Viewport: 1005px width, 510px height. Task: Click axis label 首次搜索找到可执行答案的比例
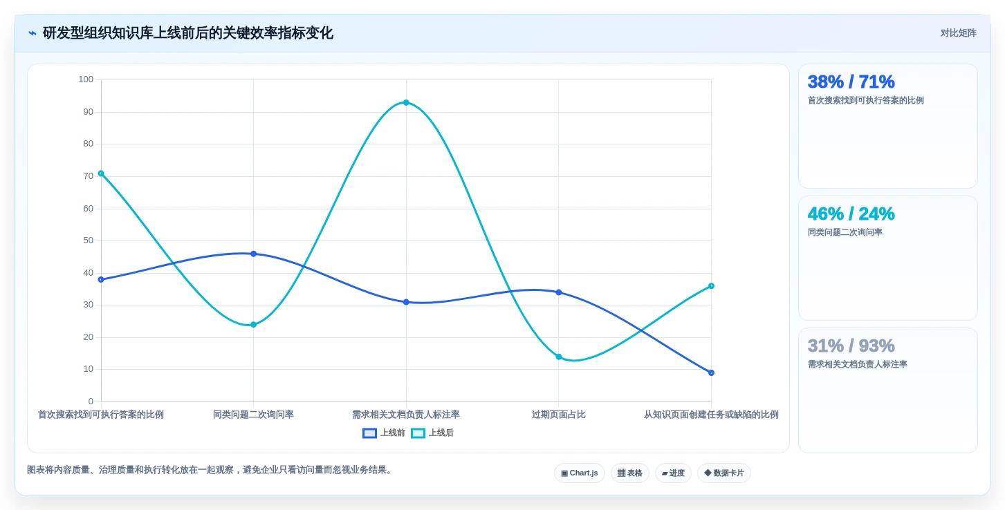point(101,415)
